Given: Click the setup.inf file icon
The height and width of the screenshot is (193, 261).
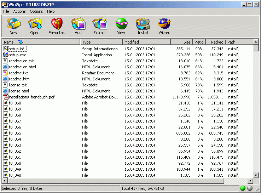Looking at the screenshot, I should pos(6,49).
